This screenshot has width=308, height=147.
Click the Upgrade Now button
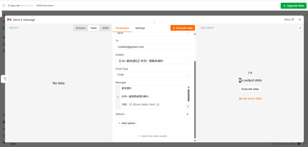click(294, 6)
